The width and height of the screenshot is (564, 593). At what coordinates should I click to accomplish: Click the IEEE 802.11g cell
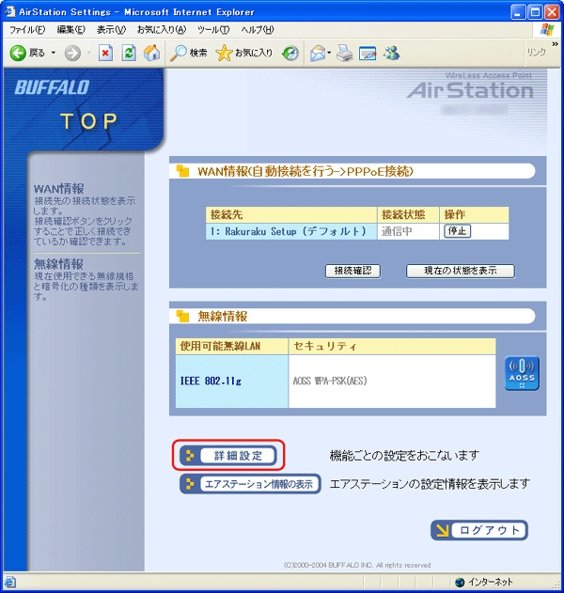click(232, 382)
